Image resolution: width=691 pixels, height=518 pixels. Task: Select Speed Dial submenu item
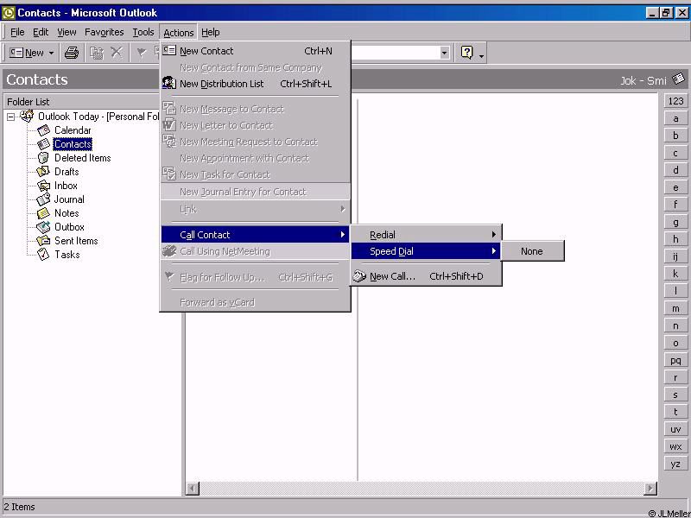click(426, 251)
